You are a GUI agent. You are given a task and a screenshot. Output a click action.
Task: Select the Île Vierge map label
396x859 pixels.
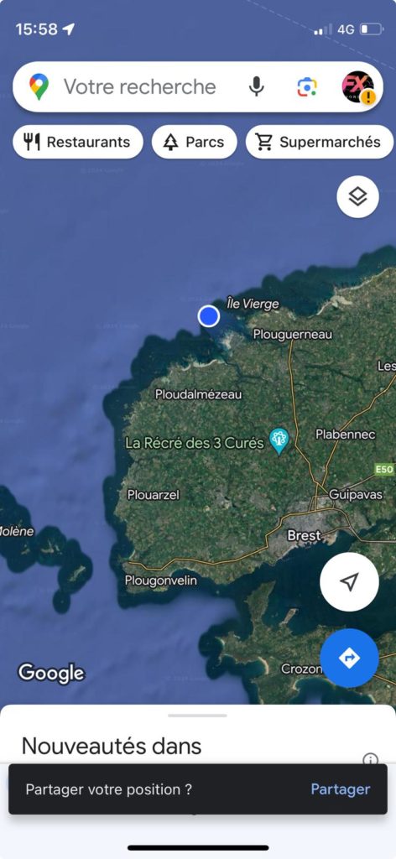[x=253, y=304]
